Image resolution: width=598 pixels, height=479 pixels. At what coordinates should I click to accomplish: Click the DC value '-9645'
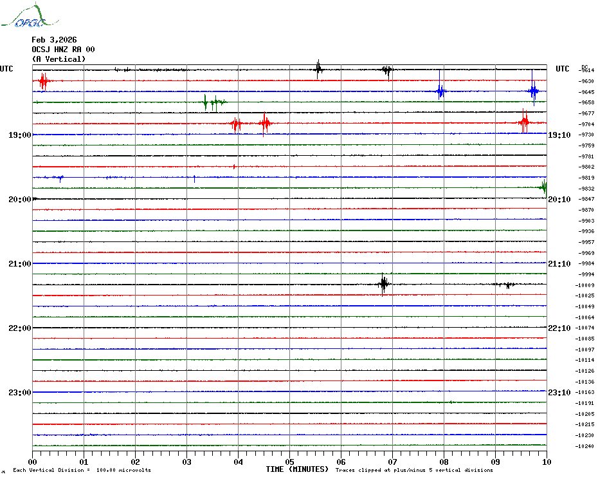[x=586, y=92]
